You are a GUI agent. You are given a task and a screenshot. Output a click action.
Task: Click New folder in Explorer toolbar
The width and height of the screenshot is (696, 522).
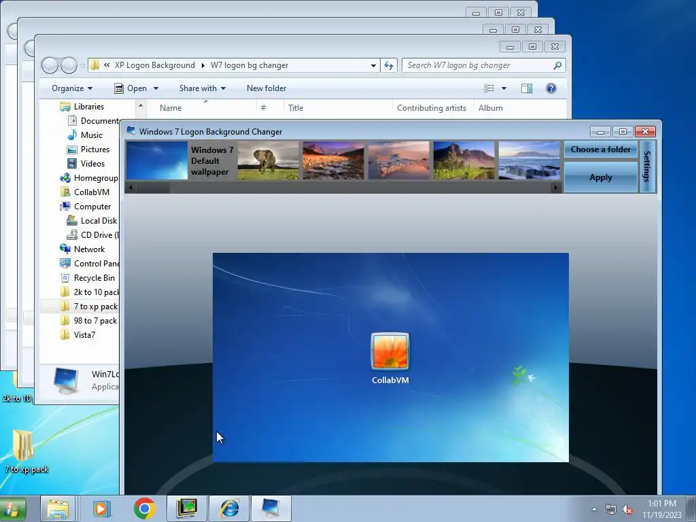click(266, 88)
